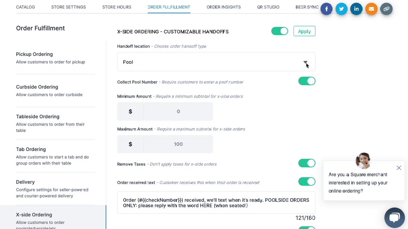Edit the order received message text box
The width and height of the screenshot is (408, 229).
tap(216, 203)
